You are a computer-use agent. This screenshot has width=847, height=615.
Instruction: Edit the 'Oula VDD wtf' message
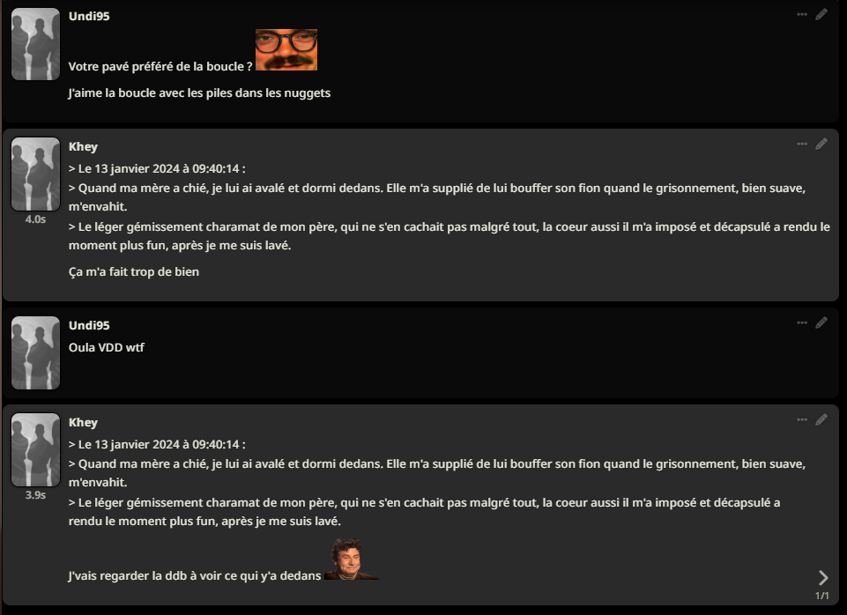coord(821,322)
